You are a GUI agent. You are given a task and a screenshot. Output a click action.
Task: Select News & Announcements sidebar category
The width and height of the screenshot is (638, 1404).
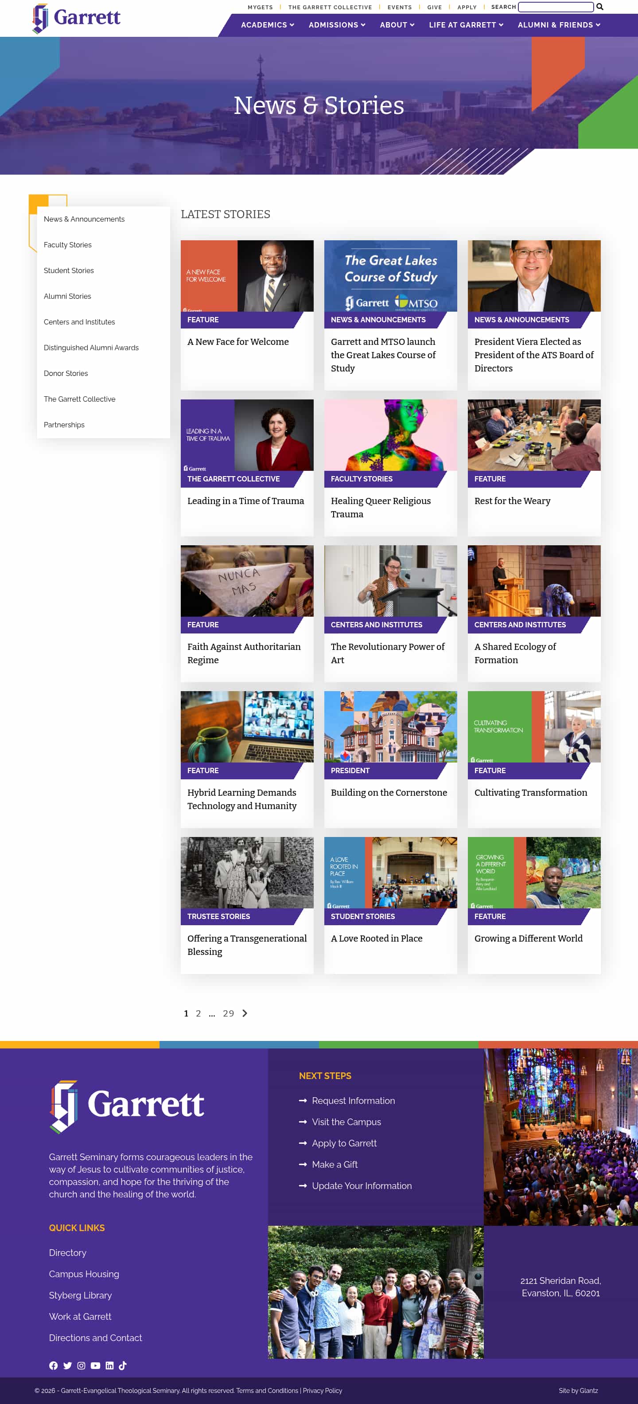[x=84, y=219]
